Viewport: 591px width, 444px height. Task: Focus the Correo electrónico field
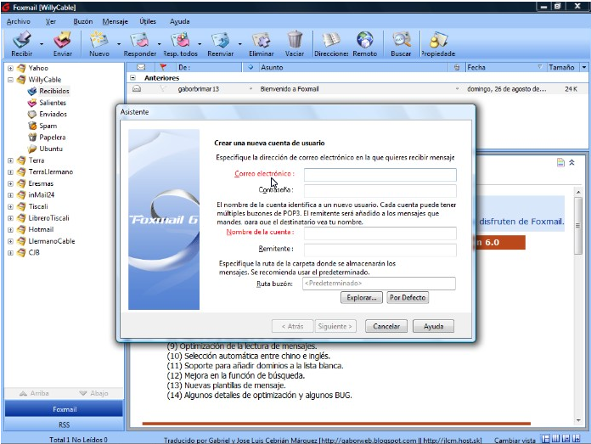(380, 175)
